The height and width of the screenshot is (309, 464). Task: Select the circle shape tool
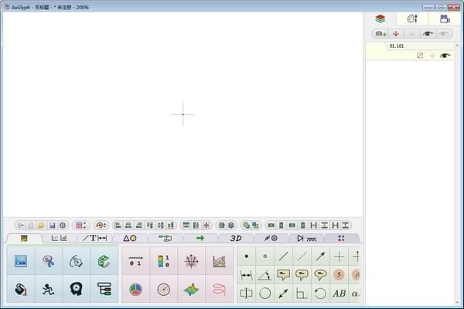[264, 293]
